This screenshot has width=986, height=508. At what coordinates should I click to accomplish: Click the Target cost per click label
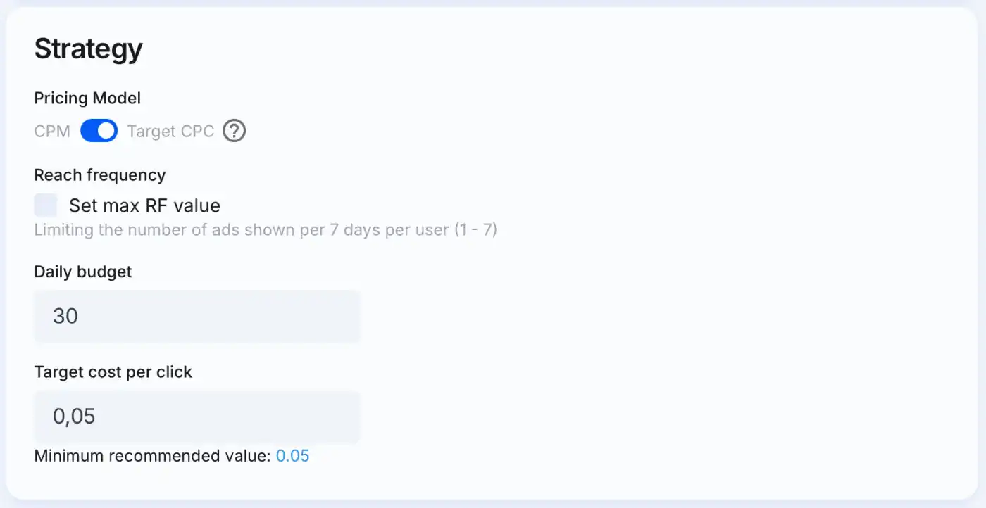coord(113,372)
